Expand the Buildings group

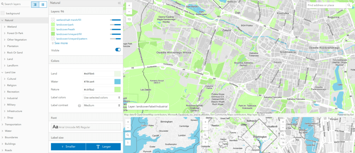2,144
